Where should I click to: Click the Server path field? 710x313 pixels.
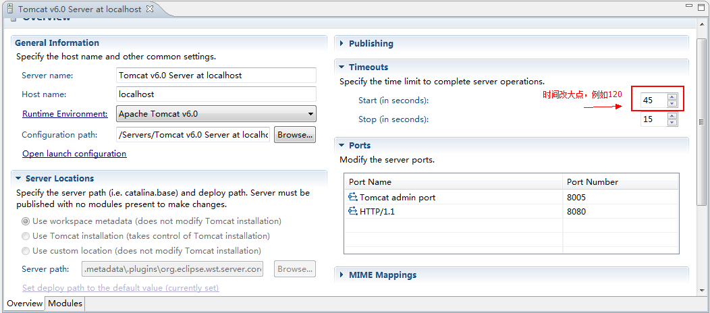point(172,269)
